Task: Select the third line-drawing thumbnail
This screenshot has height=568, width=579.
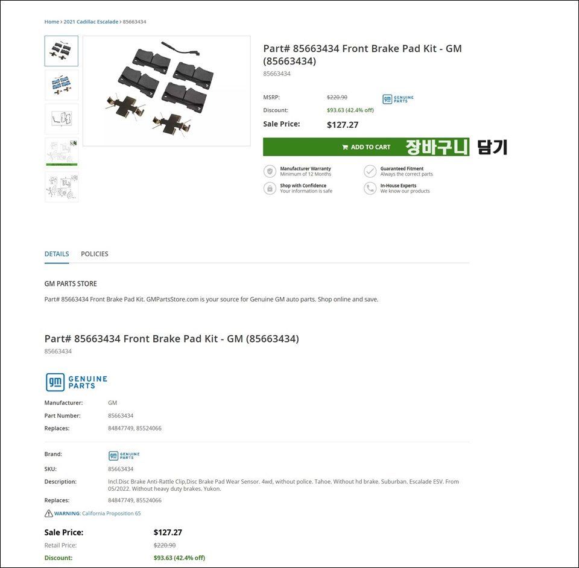Action: 62,119
